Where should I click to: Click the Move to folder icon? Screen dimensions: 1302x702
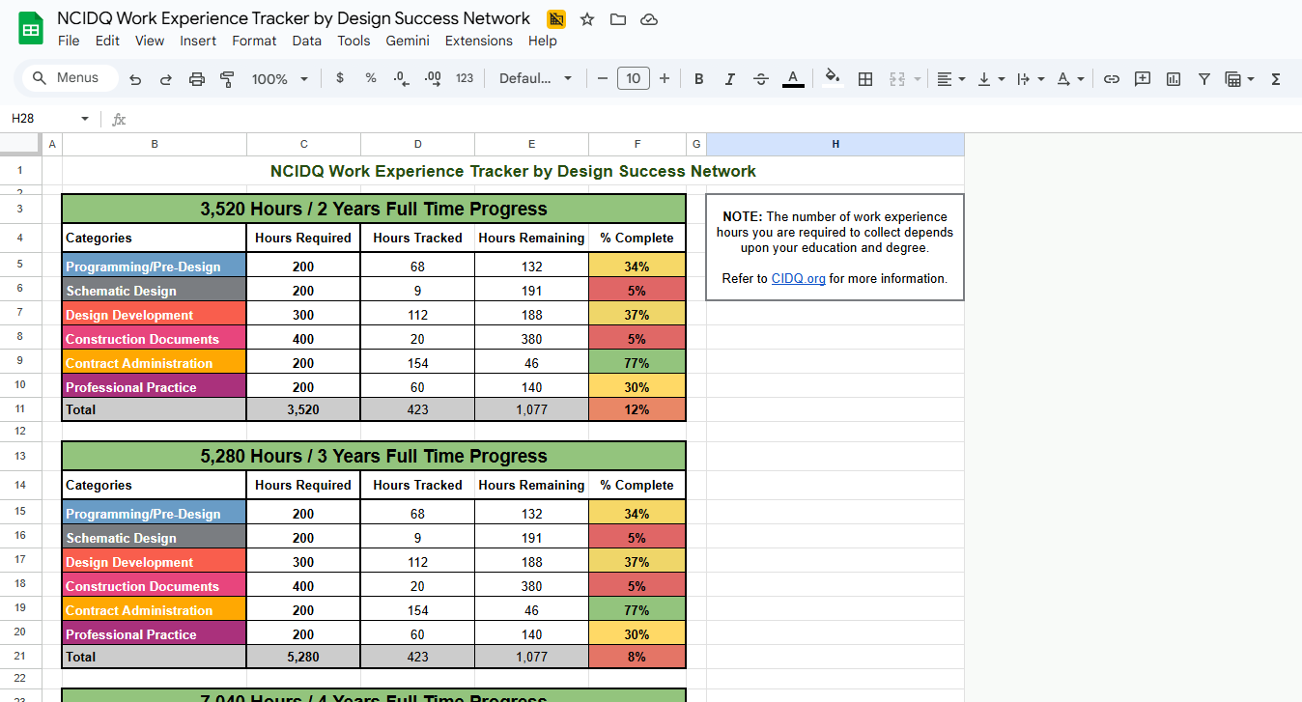coord(618,19)
